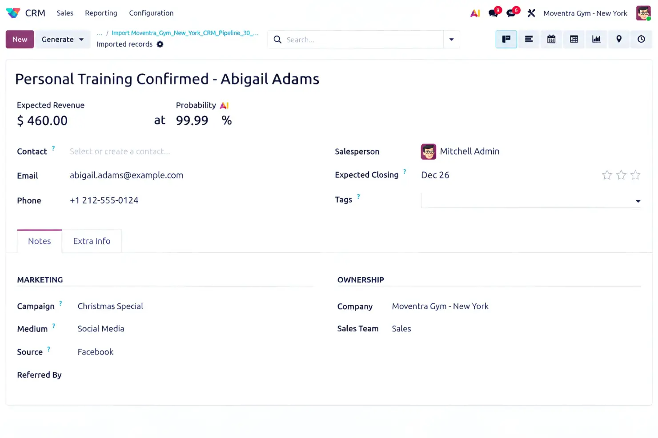Viewport: 658px width, 438px height.
Task: Click the Probability AI icon
Action: click(225, 105)
